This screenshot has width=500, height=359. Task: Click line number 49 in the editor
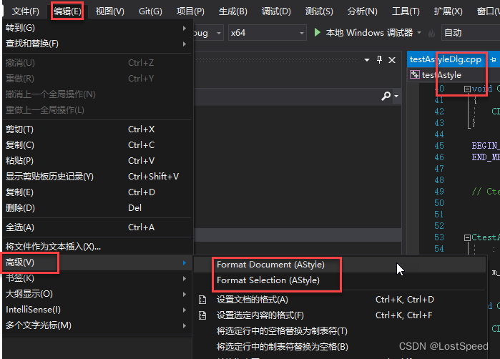(439, 192)
